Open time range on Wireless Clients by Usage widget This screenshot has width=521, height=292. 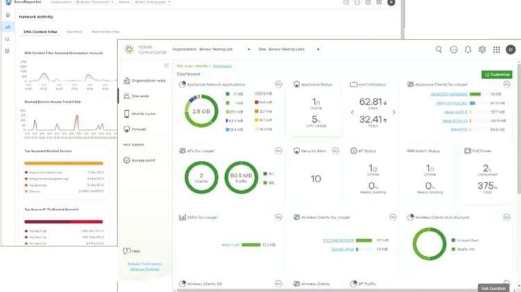(x=392, y=217)
